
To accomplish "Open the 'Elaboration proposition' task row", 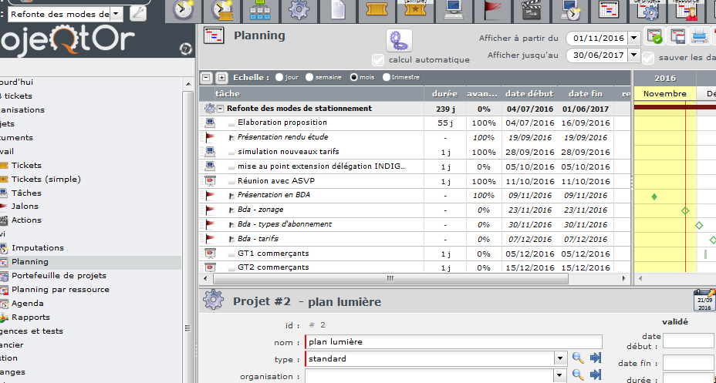I will click(282, 123).
